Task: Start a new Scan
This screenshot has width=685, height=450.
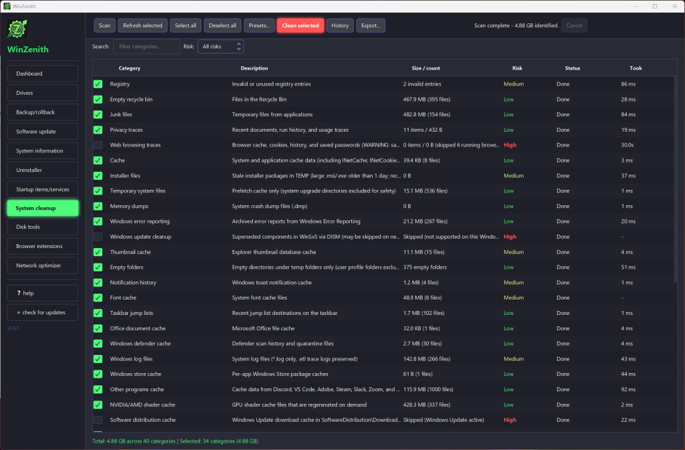Action: [x=104, y=25]
